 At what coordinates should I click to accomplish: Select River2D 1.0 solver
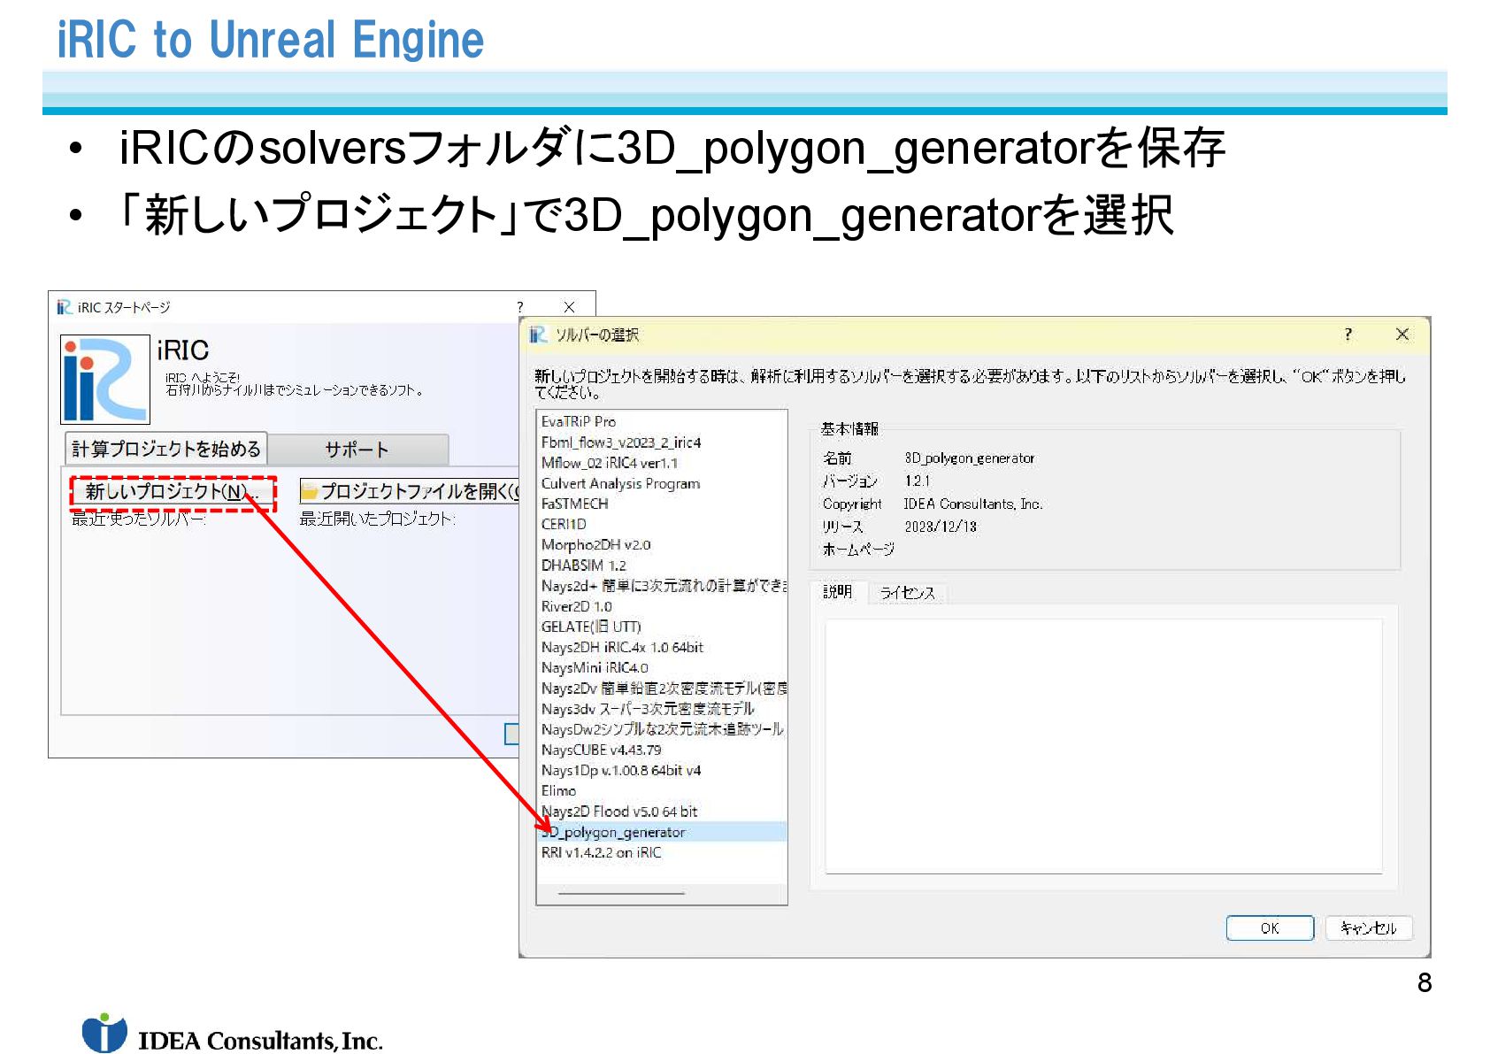coord(662,606)
